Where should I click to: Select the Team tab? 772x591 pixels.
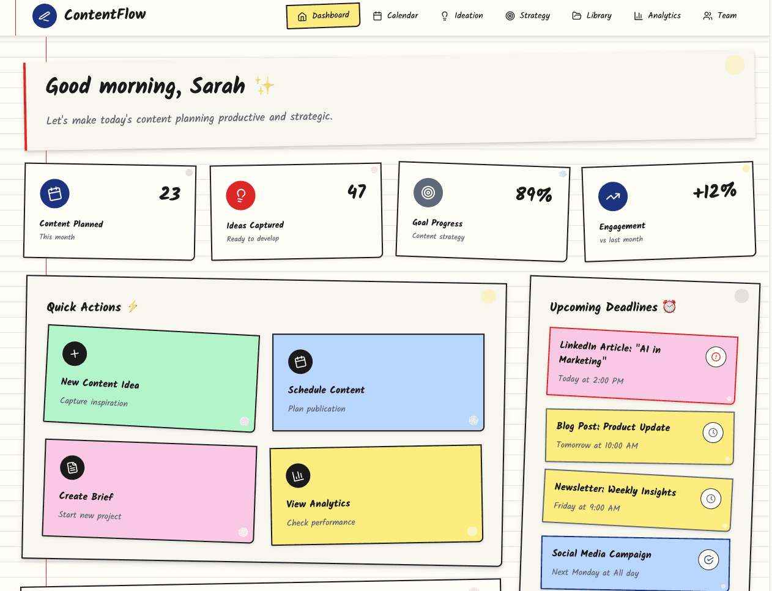(720, 15)
